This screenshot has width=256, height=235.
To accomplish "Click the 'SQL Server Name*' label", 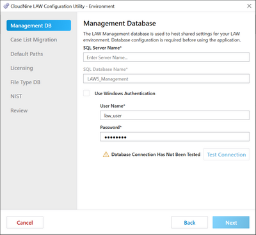I will (x=102, y=48).
